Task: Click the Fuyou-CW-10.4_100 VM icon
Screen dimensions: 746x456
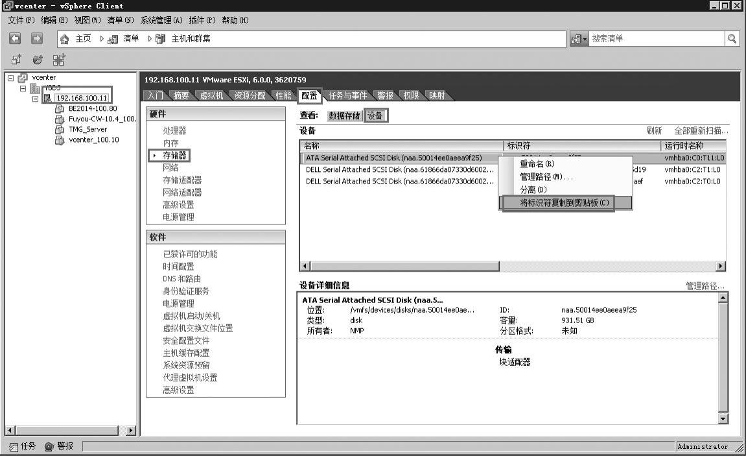Action: pyautogui.click(x=60, y=119)
